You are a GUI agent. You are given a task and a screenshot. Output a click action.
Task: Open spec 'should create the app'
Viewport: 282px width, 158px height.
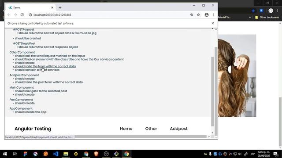click(30, 112)
